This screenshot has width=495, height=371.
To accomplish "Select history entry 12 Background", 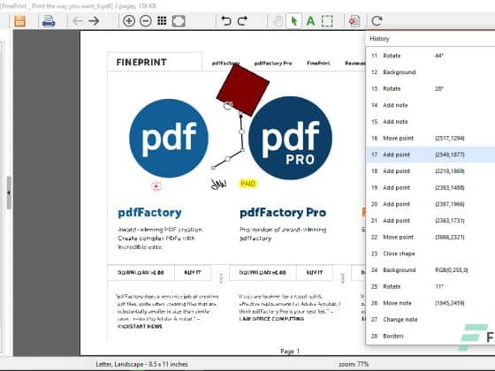I will 430,72.
